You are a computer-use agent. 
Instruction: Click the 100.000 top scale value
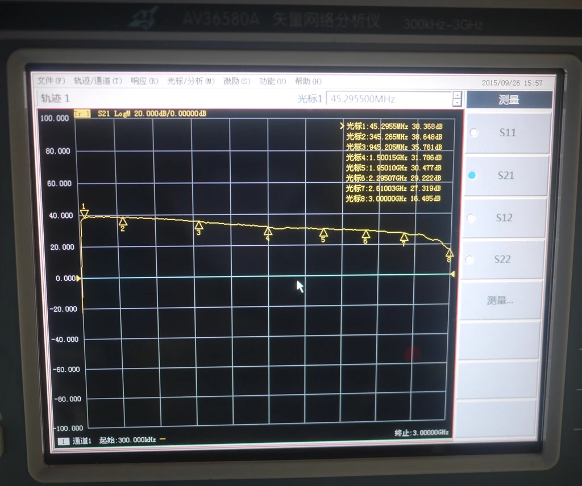[x=55, y=118]
